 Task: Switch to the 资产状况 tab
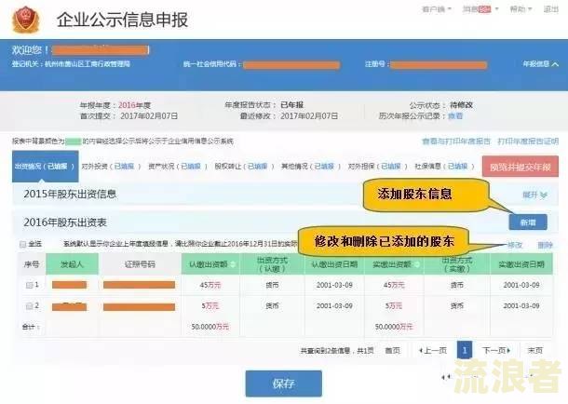click(x=178, y=166)
